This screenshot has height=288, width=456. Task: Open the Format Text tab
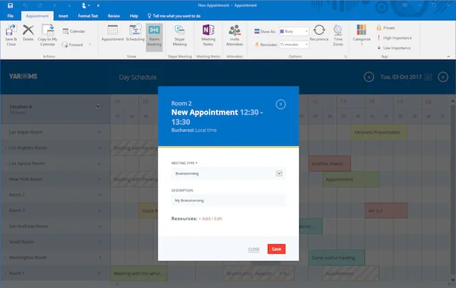88,16
